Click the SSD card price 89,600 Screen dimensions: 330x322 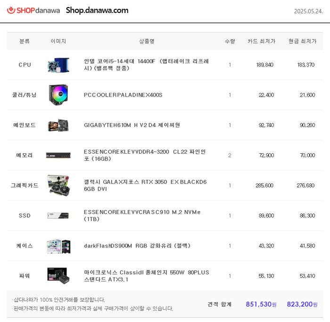click(266, 215)
